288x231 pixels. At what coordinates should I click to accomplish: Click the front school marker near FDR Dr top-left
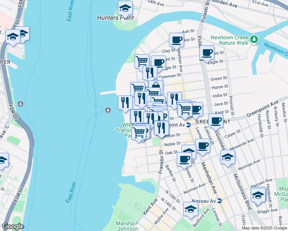tap(13, 37)
